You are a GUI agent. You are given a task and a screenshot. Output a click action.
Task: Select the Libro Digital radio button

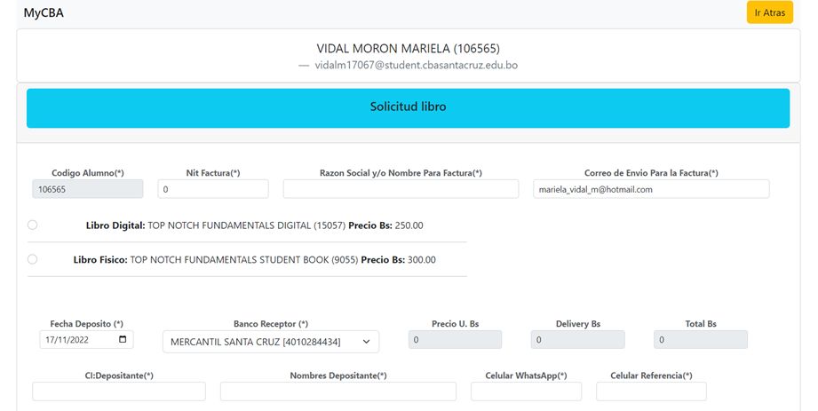point(33,225)
